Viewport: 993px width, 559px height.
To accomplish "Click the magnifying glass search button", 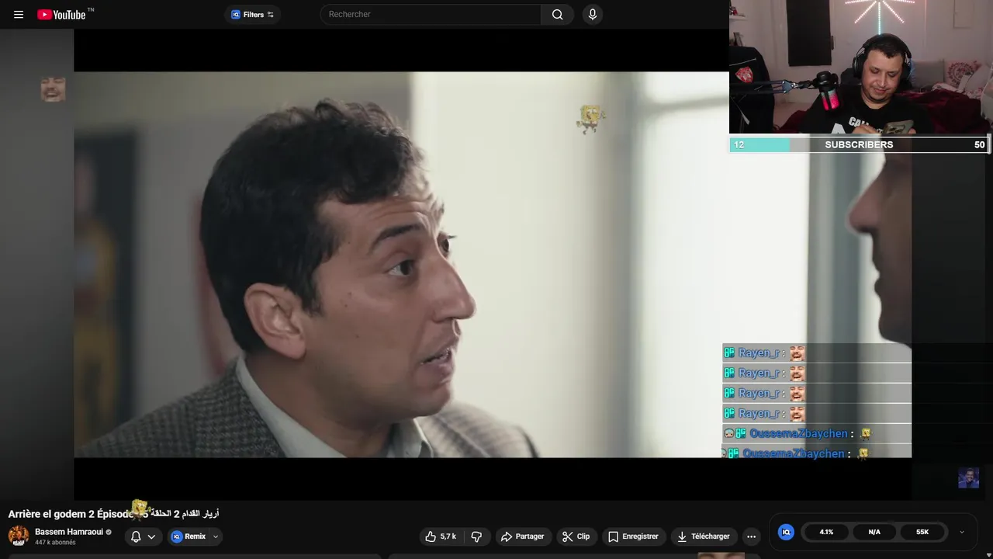I will [557, 15].
